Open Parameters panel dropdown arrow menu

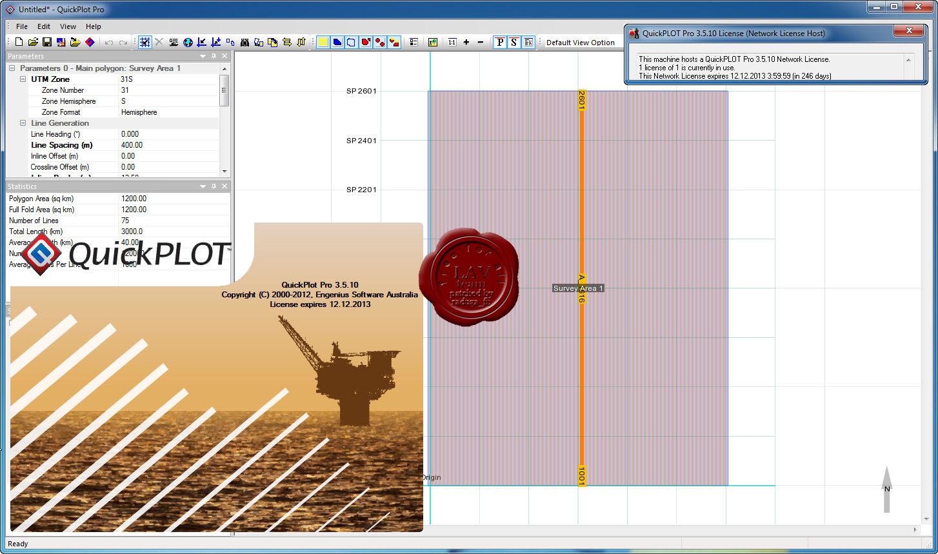203,56
